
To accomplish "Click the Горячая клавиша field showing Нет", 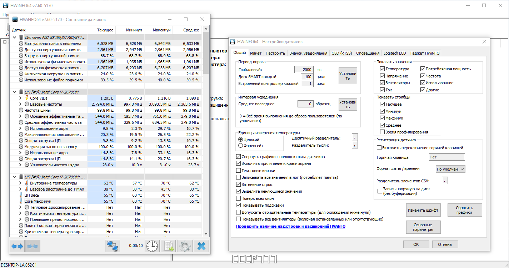I will pos(447,157).
